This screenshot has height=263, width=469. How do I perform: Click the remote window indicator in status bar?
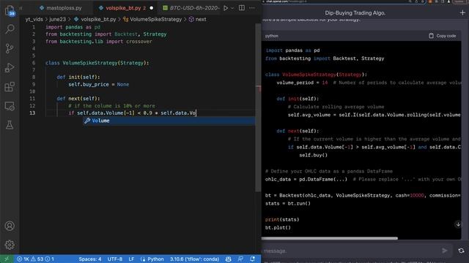click(7, 259)
